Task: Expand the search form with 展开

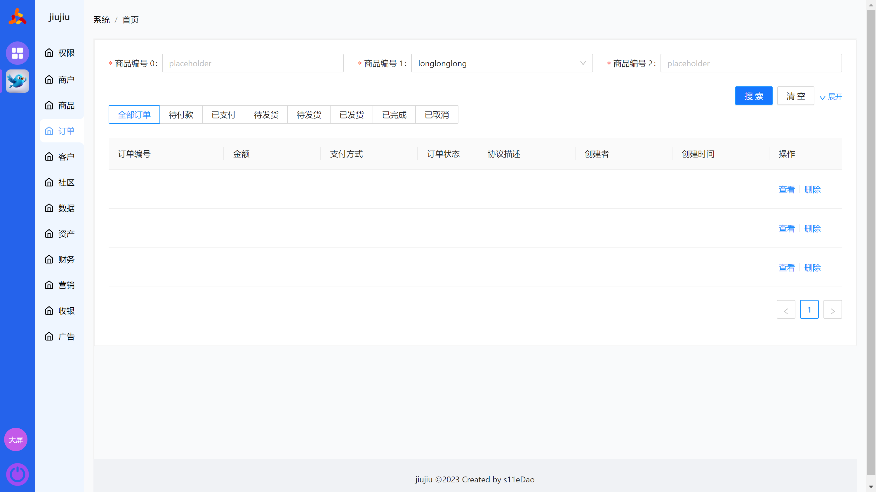Action: click(831, 97)
